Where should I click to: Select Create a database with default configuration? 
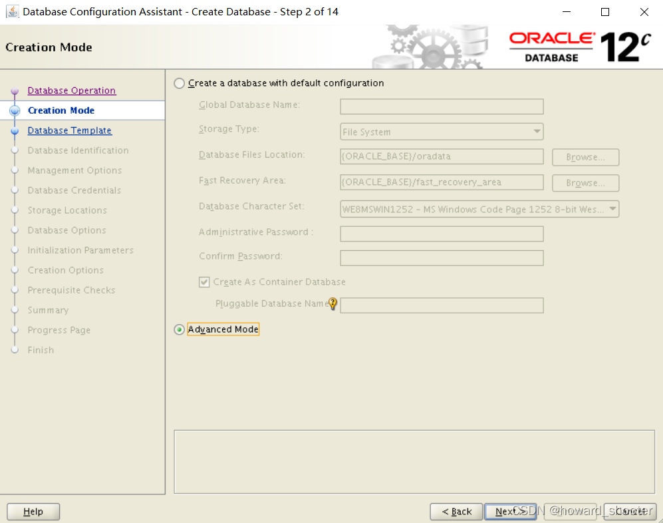178,83
